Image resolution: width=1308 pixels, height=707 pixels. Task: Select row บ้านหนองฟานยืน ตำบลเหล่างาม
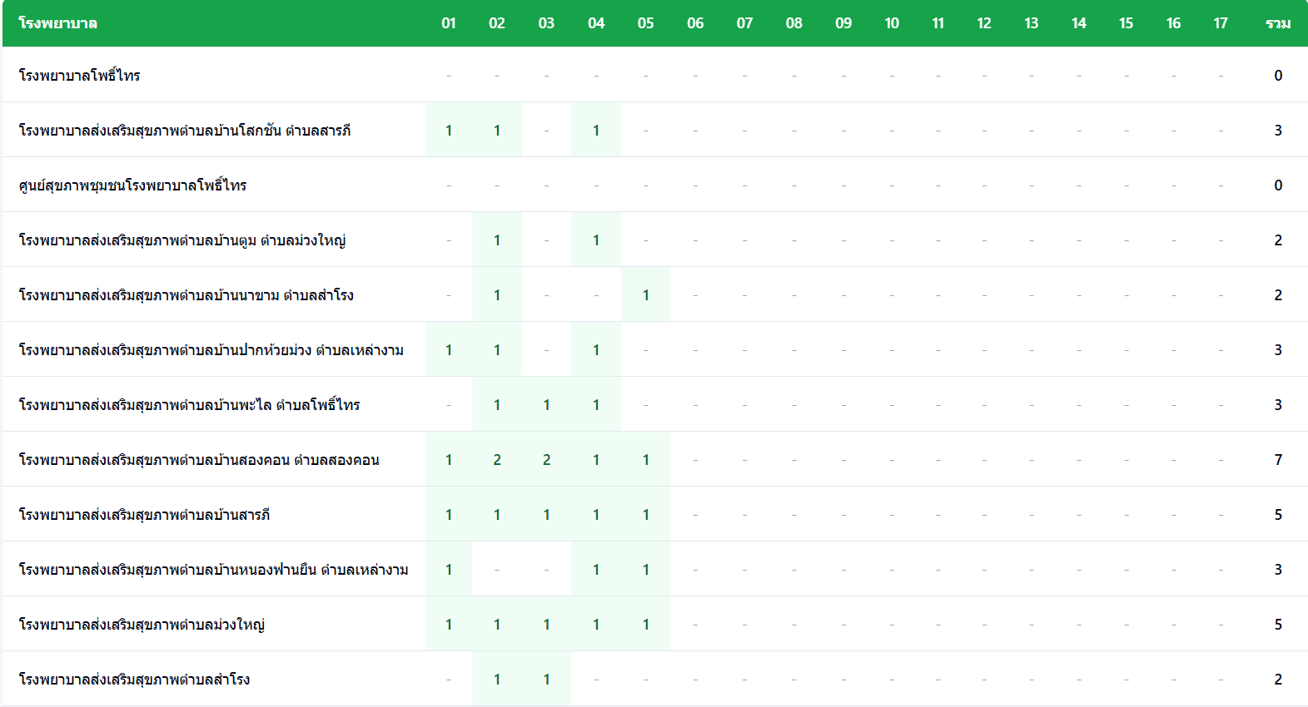(654, 569)
